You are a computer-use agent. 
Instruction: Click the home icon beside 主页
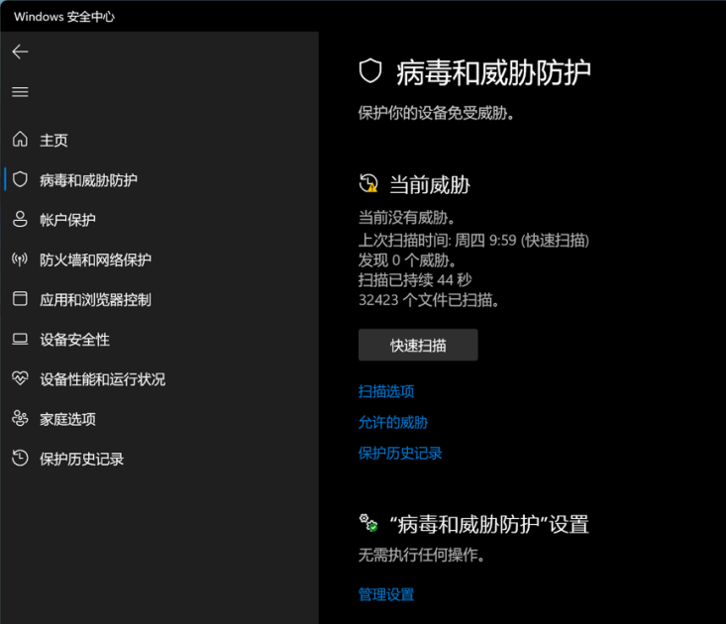point(20,139)
